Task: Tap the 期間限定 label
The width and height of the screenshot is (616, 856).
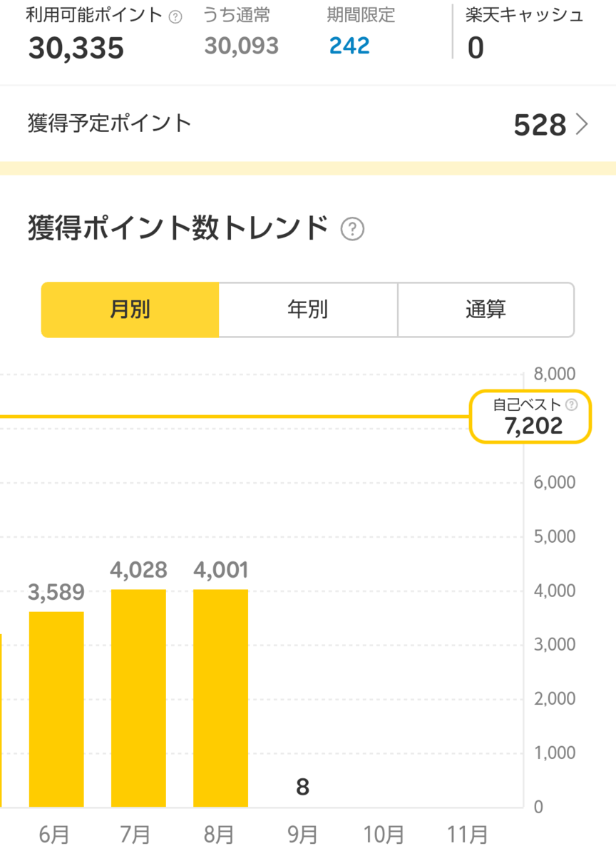Action: (361, 15)
